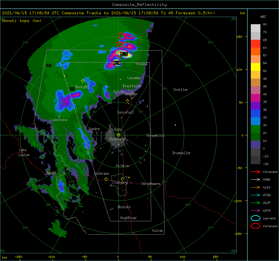279x261 pixels.
Task: Click the 80 dBZ light gray swatch
Action: click(x=255, y=28)
